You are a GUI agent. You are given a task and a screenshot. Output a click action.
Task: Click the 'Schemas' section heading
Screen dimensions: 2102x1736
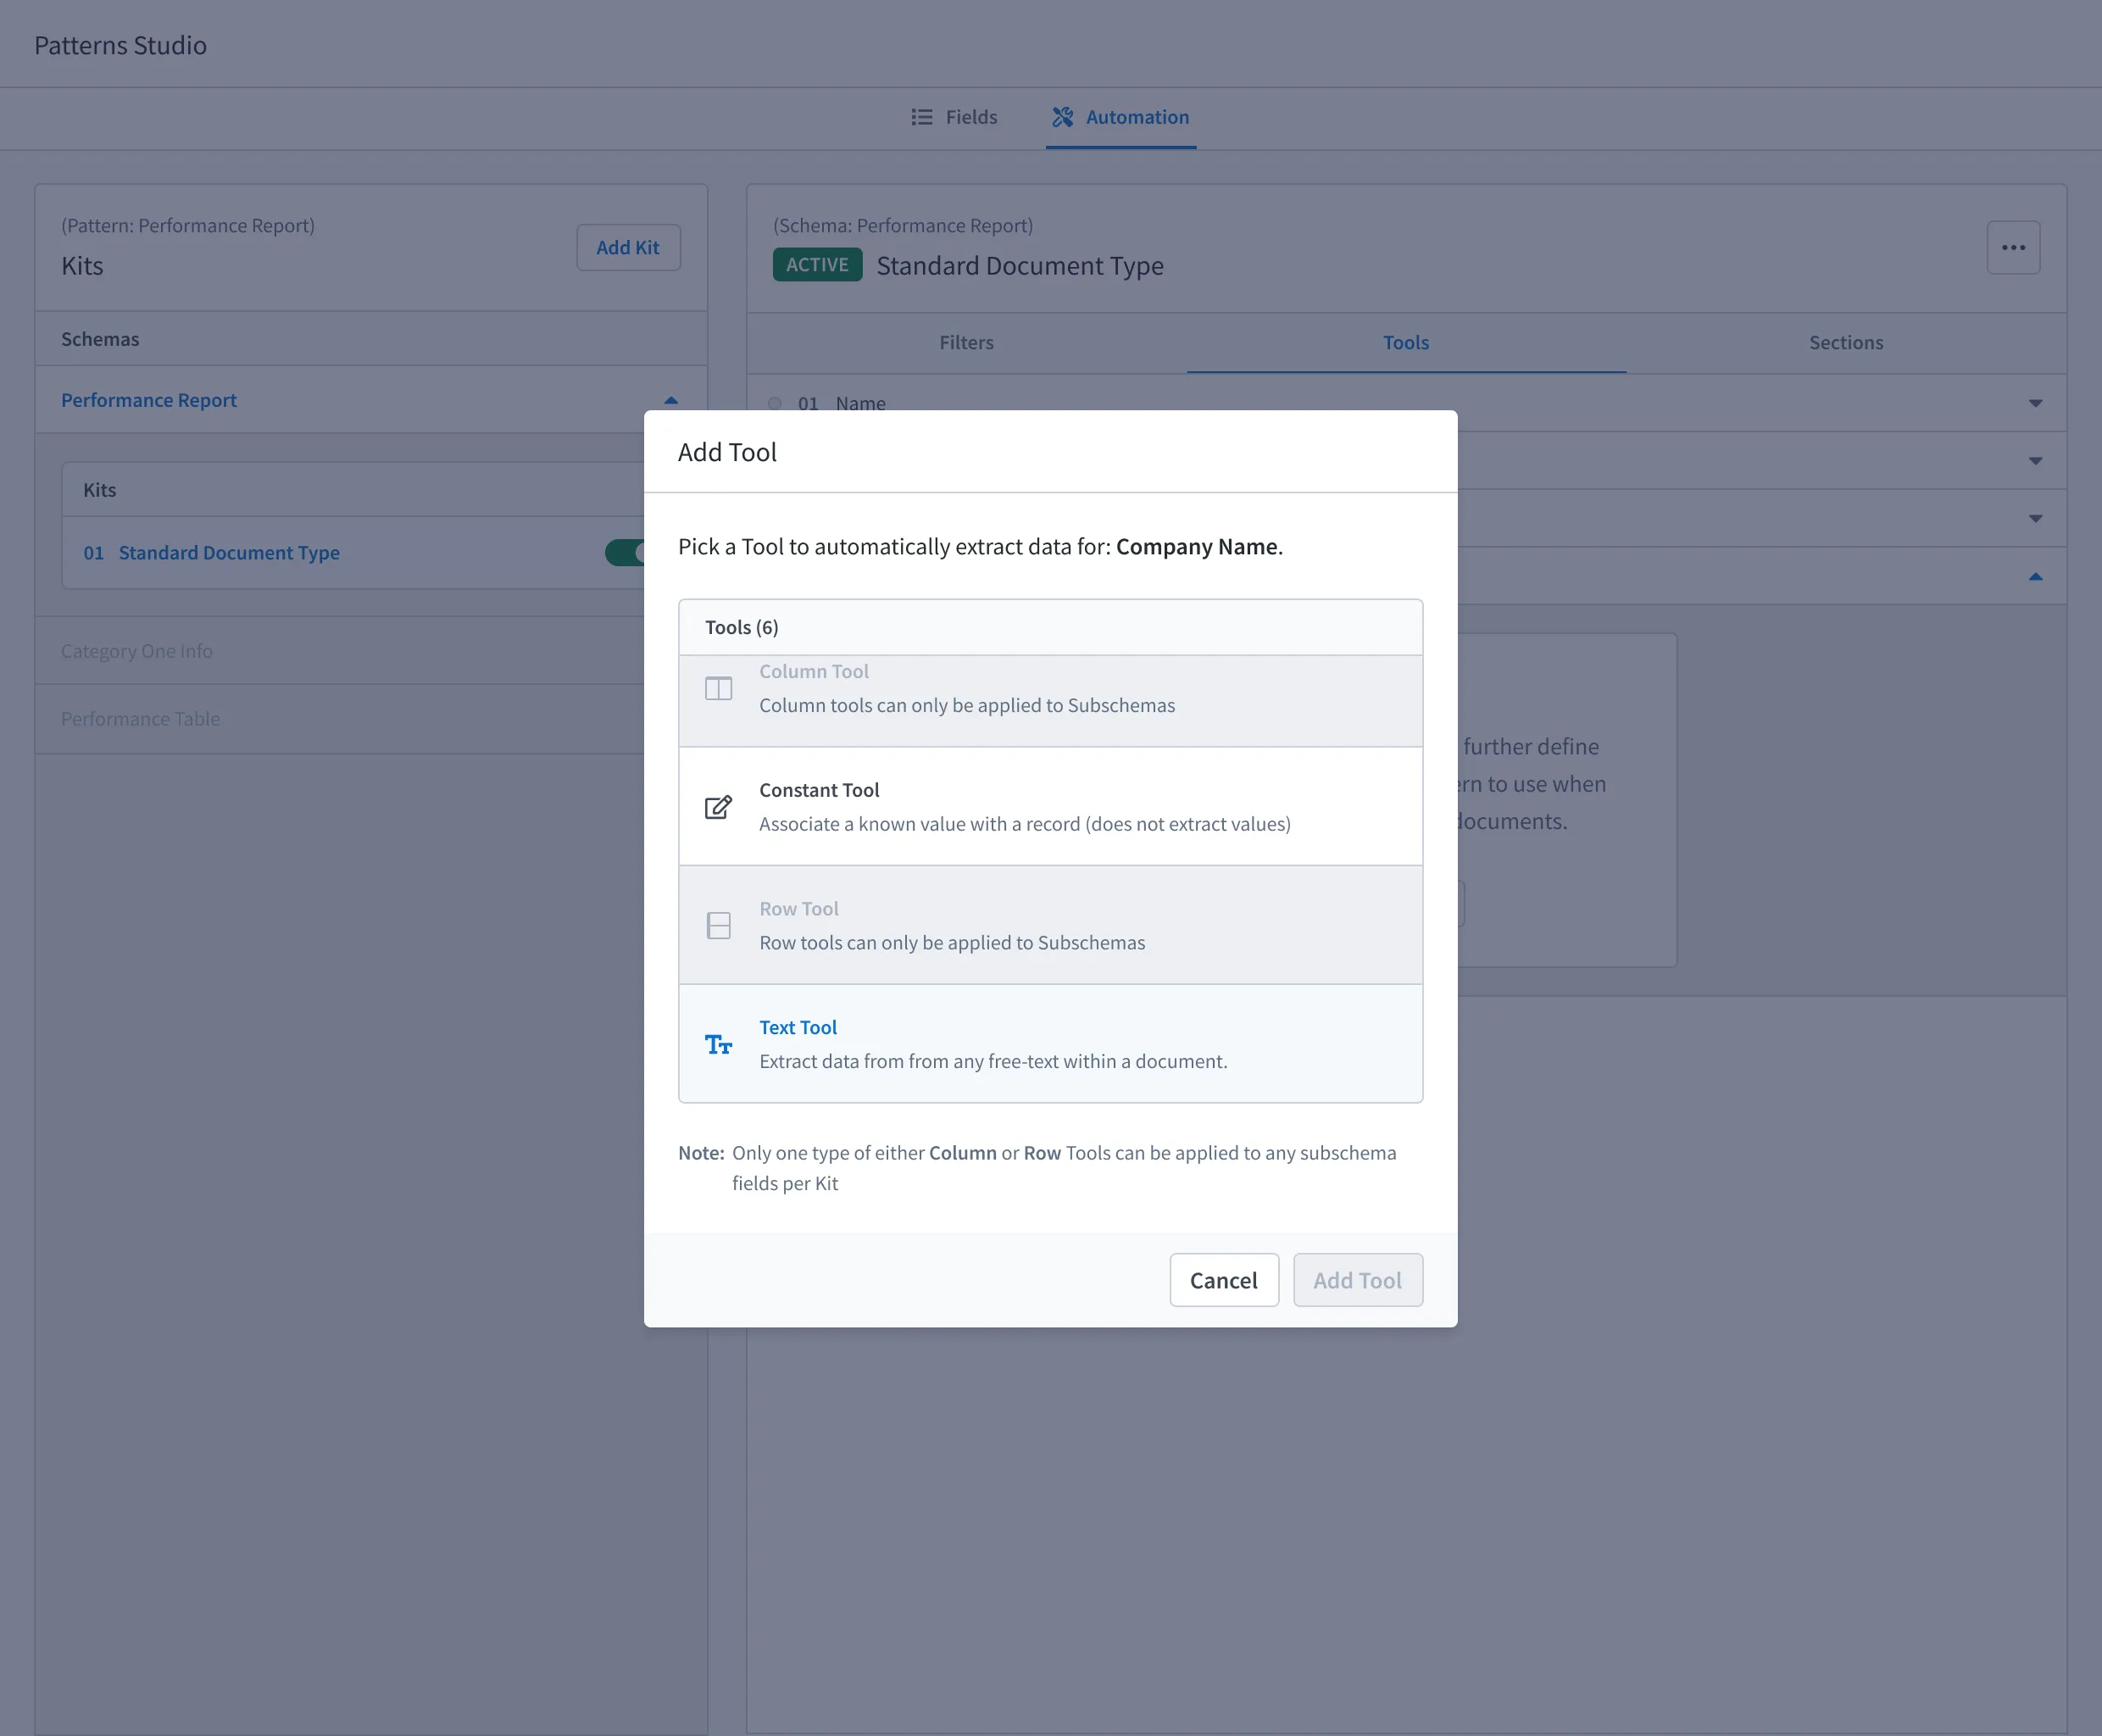[100, 339]
